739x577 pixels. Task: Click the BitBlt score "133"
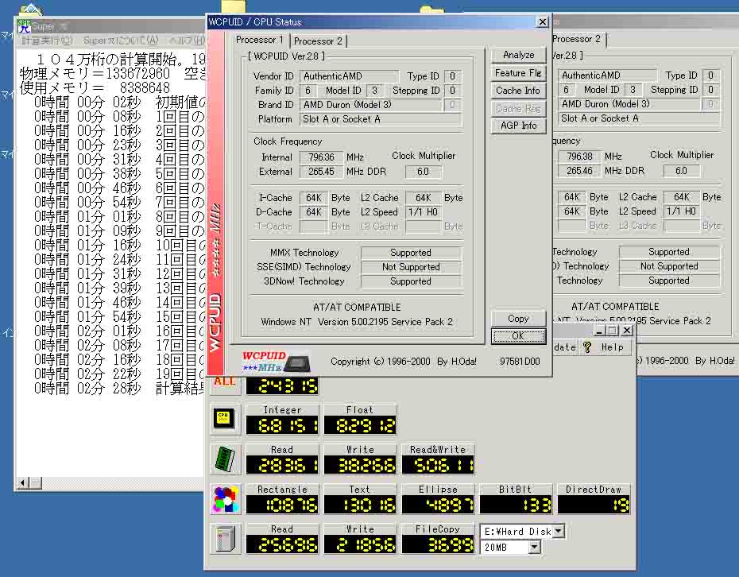516,505
